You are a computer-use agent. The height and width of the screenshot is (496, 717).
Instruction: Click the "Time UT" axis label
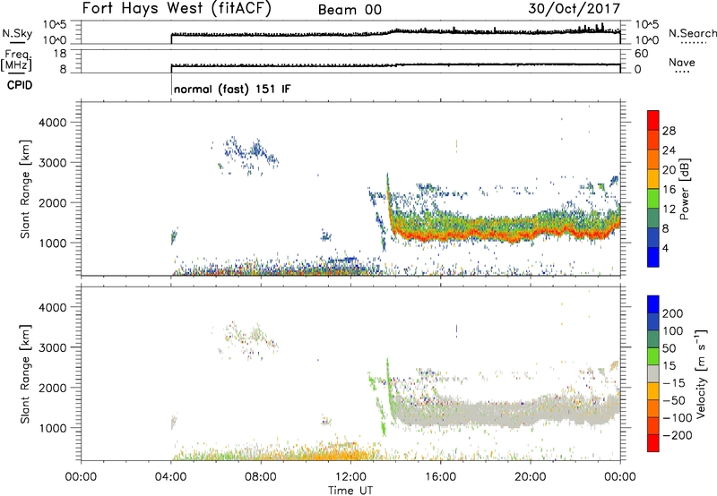click(350, 490)
